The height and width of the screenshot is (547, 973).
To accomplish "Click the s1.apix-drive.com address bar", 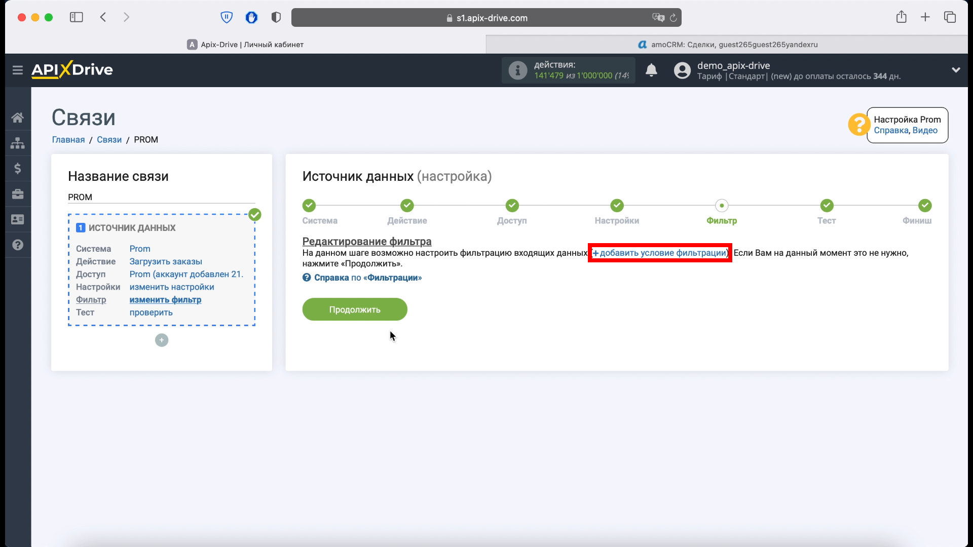I will [x=486, y=18].
